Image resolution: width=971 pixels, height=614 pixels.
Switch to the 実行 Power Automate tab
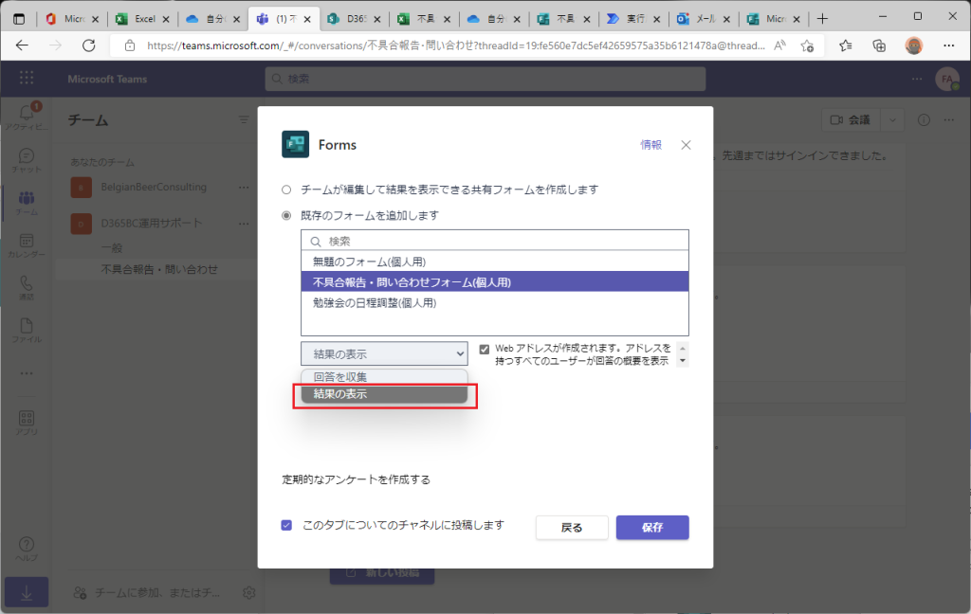click(634, 19)
